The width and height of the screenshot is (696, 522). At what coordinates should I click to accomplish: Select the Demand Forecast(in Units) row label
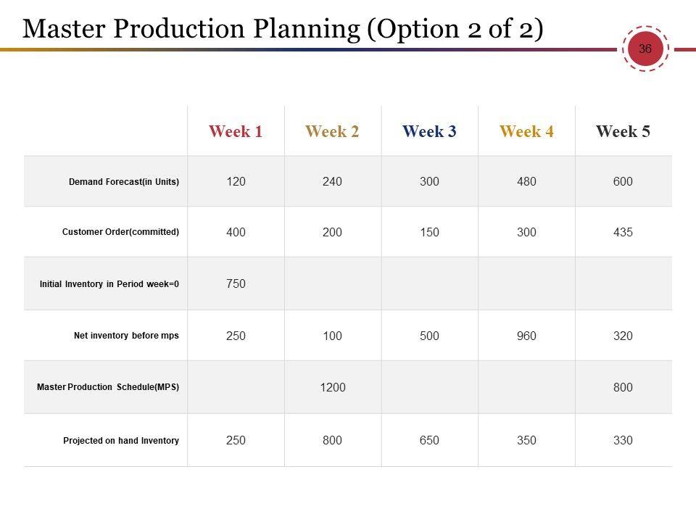point(124,182)
